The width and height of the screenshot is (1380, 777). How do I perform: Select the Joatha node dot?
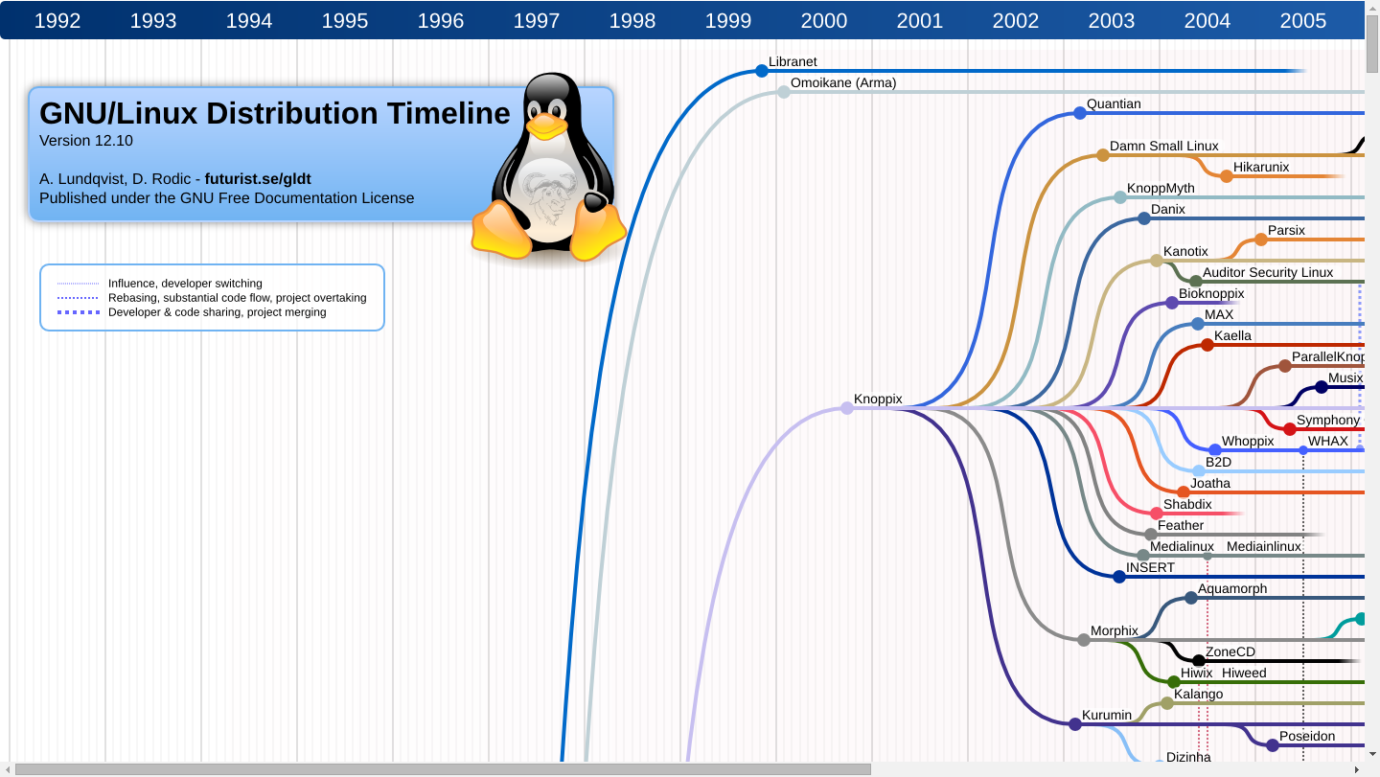tap(1184, 492)
